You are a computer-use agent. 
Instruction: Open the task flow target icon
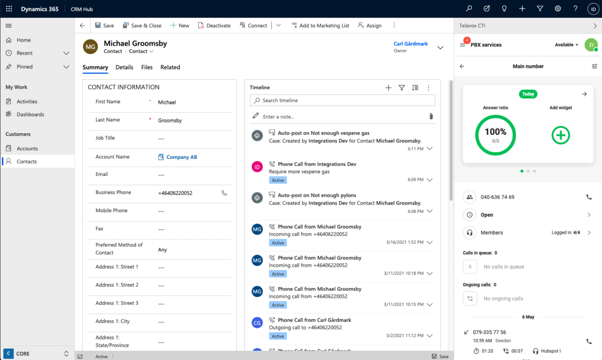(x=487, y=9)
